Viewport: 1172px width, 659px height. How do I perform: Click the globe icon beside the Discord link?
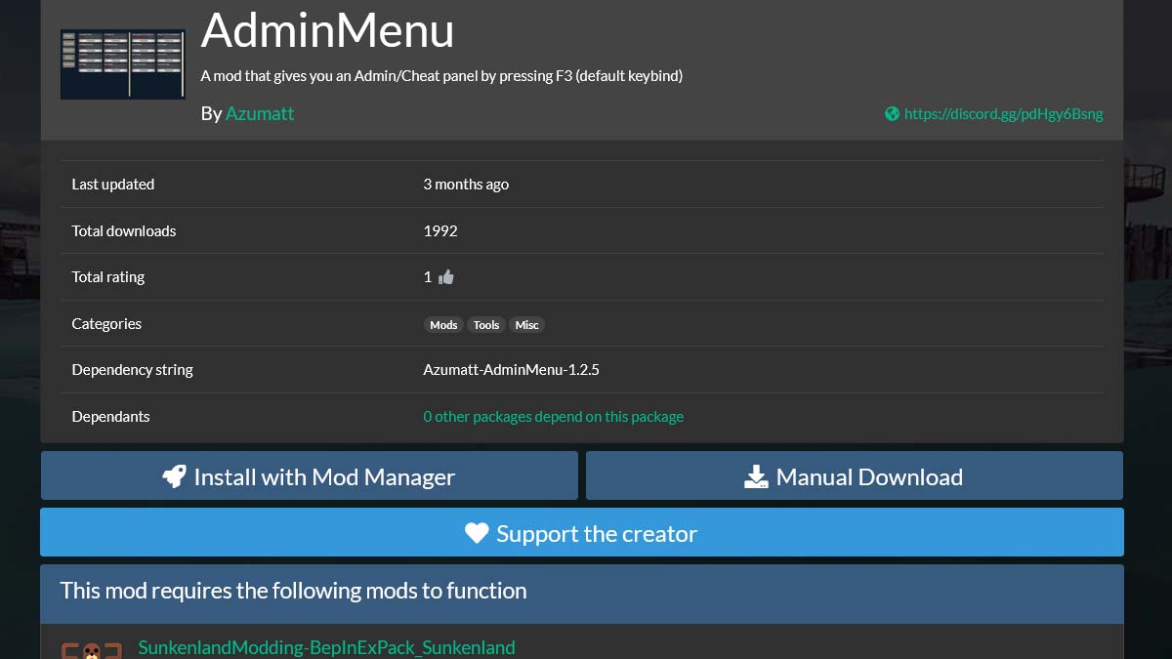[x=892, y=113]
